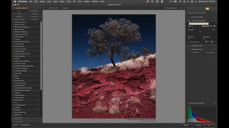The width and height of the screenshot is (229, 128).
Task: Open Spotlight search in menu bar
Action: 188,1
